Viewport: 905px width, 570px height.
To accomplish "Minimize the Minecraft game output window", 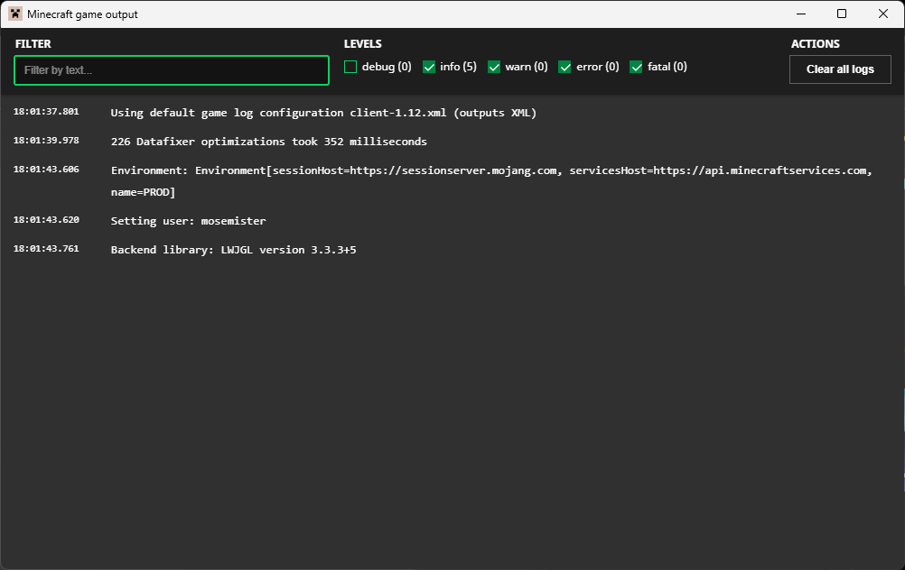I will (801, 14).
